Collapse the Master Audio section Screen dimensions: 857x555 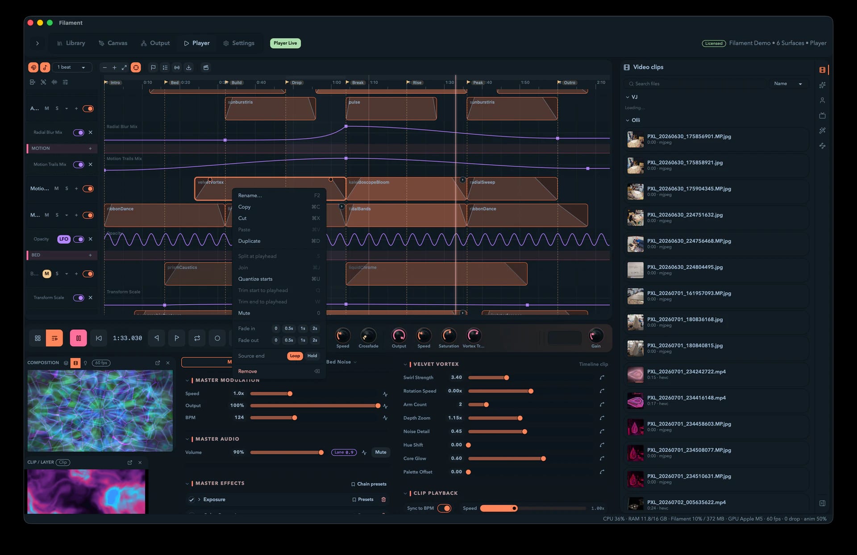click(x=187, y=439)
